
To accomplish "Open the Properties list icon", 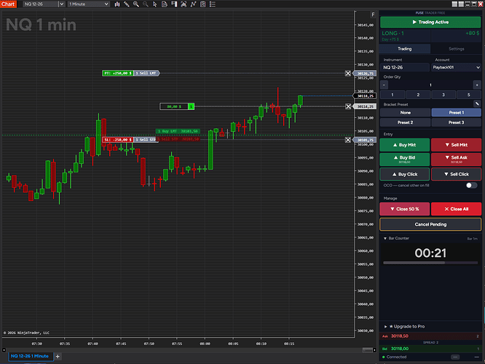I will pyautogui.click(x=213, y=4).
